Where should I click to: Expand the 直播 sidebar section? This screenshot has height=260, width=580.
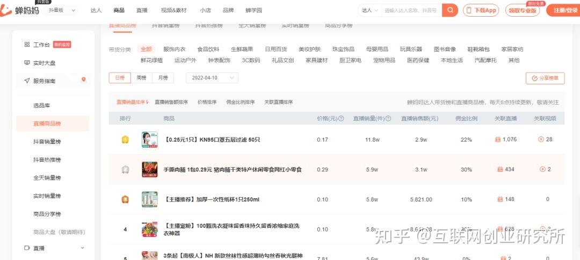[83, 248]
